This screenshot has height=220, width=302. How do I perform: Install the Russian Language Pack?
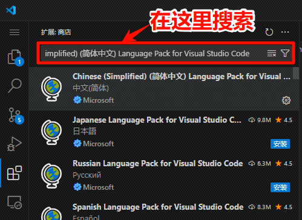(280, 187)
